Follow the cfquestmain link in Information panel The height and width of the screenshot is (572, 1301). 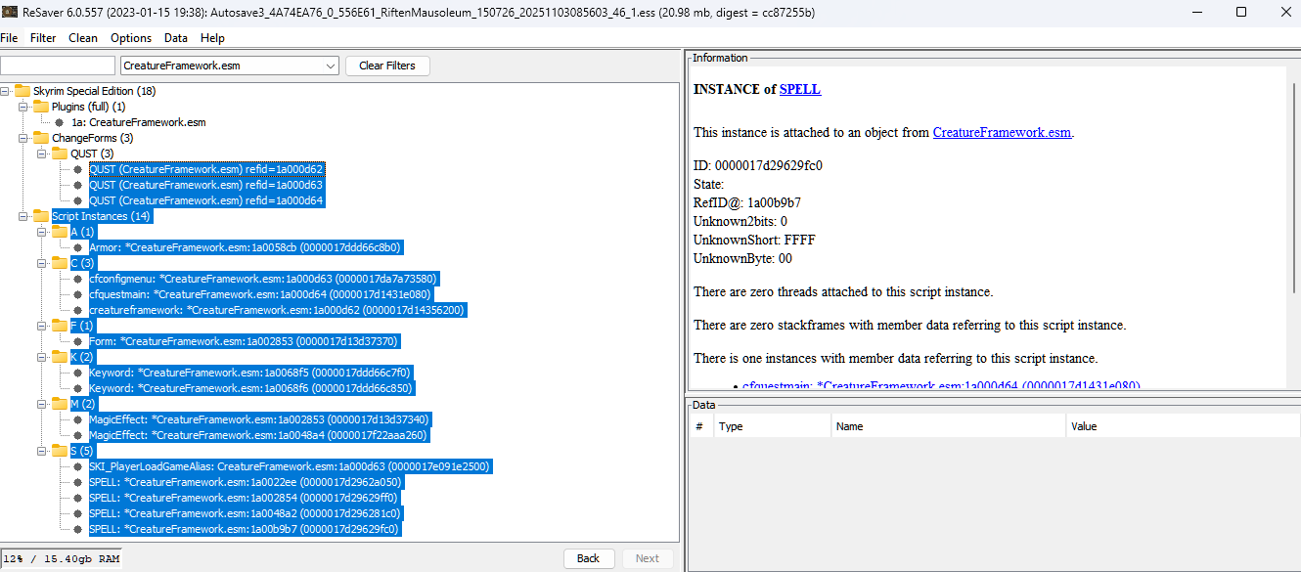(x=941, y=385)
